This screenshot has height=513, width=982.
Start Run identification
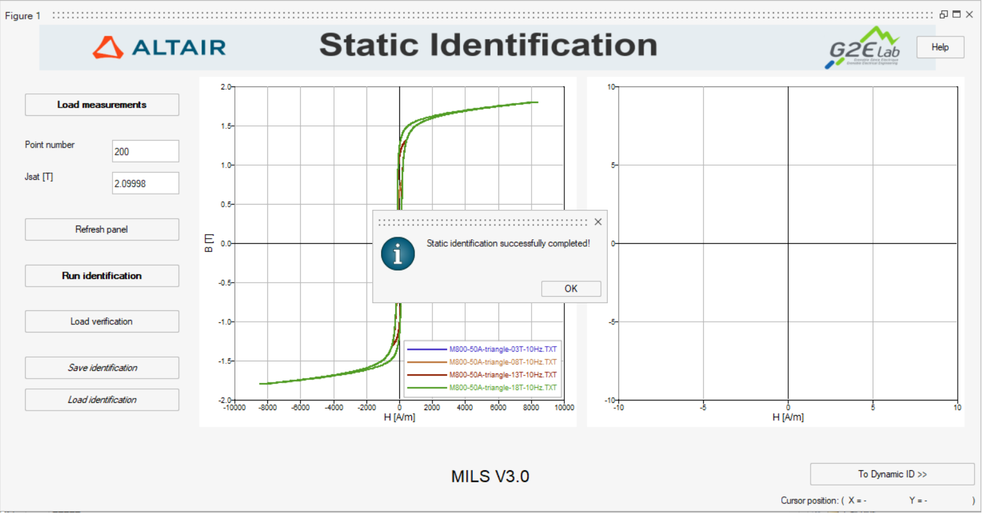pyautogui.click(x=102, y=276)
